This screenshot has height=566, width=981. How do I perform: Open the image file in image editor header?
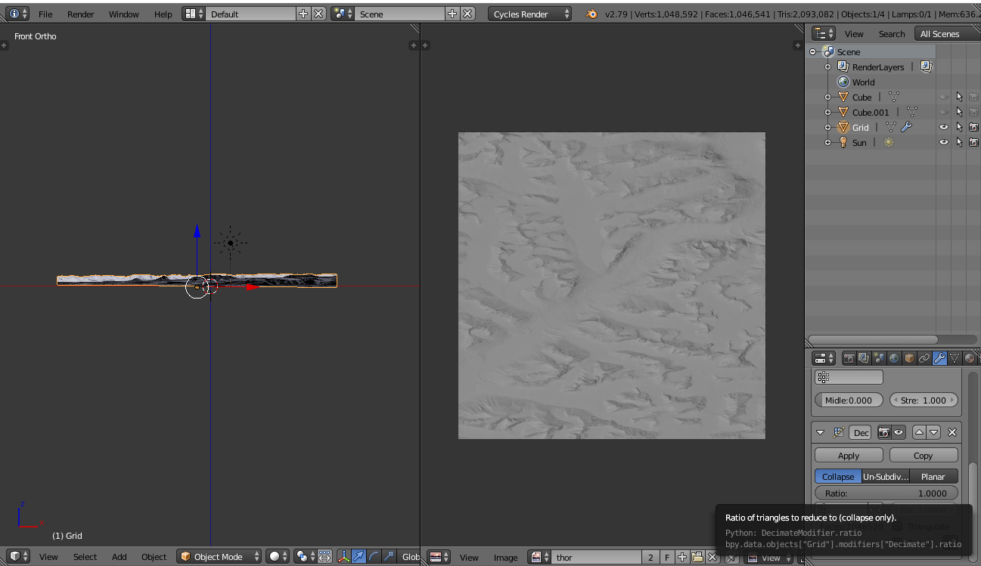(697, 557)
